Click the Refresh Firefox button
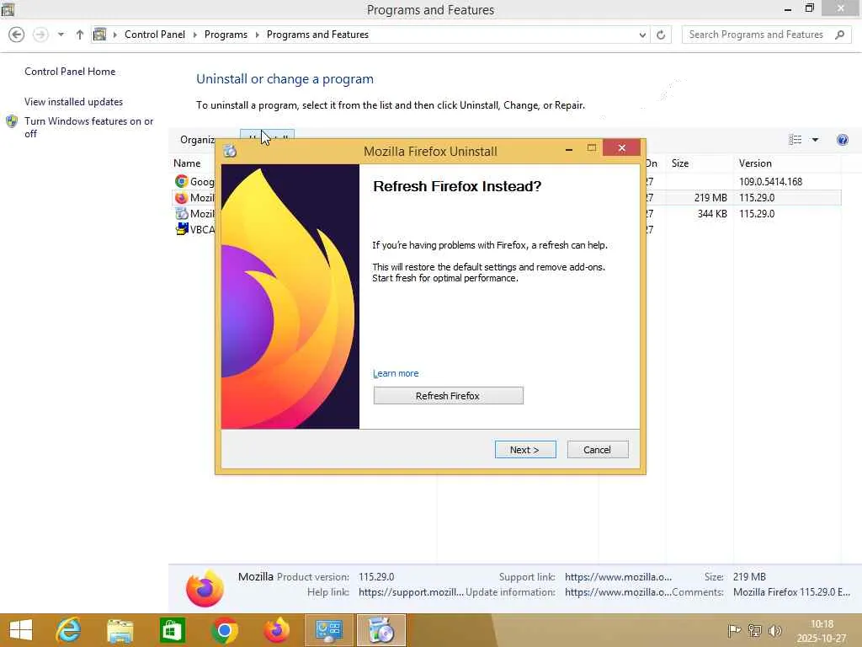Image resolution: width=862 pixels, height=647 pixels. [448, 396]
